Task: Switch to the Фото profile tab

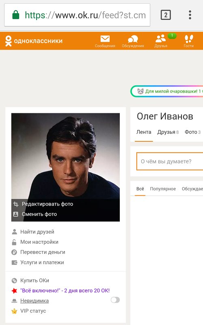Action: tap(192, 132)
